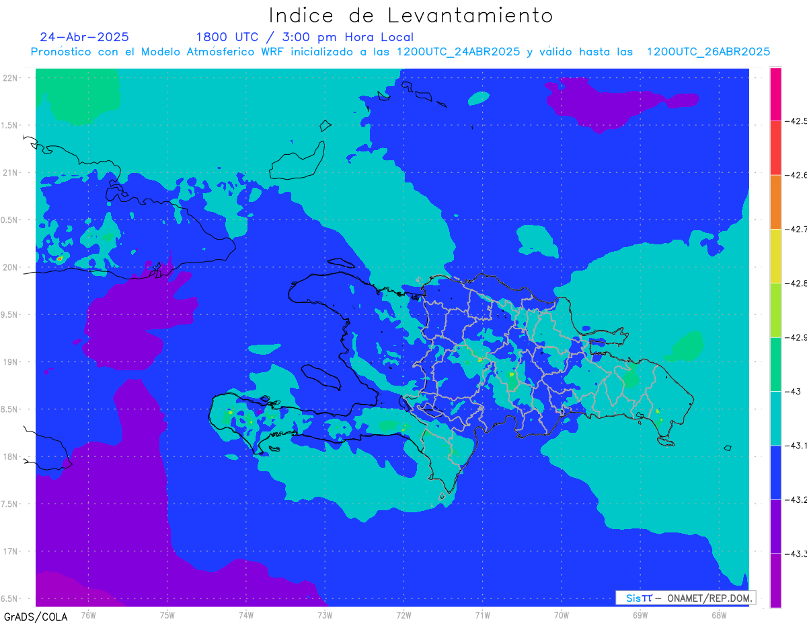Select the date label '24-Abr-2025'
This screenshot has height=624, width=807.
click(x=84, y=37)
